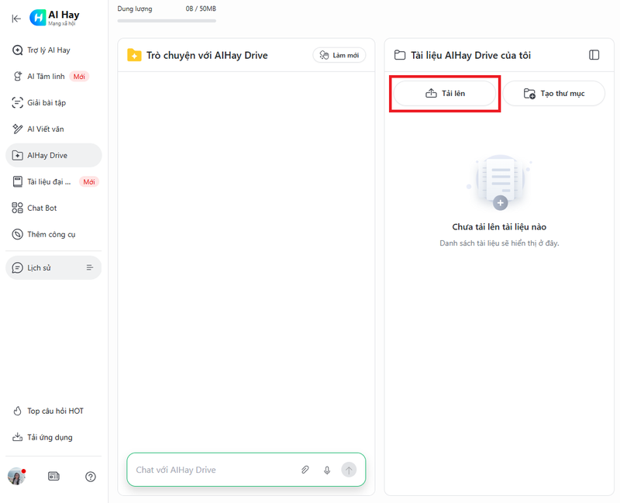Click the Mới badge next to Tài liệu đại
Image resolution: width=620 pixels, height=503 pixels.
tap(89, 182)
